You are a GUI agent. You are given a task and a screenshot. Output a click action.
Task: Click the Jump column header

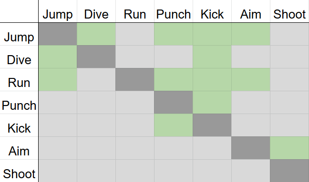tap(58, 14)
